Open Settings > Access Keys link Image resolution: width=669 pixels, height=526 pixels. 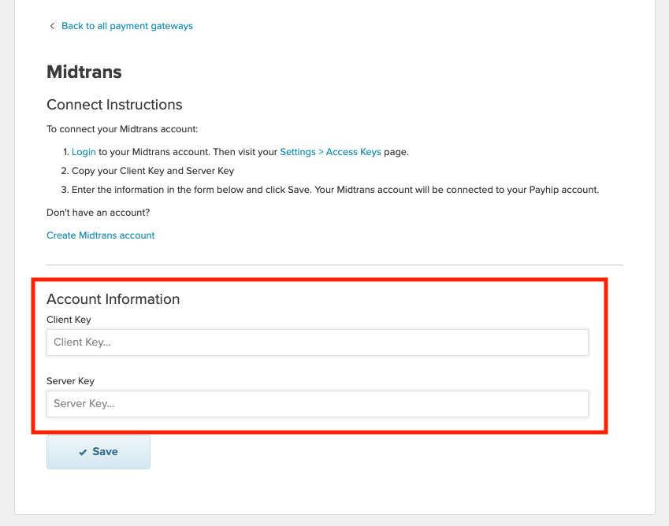tap(330, 152)
